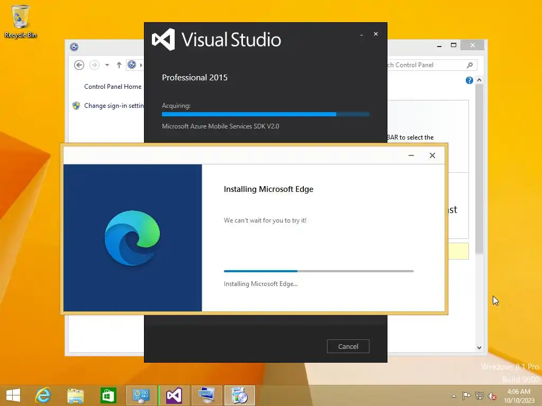Click 'We can't wait for you to try it!' text
The width and height of the screenshot is (542, 406).
pos(265,220)
